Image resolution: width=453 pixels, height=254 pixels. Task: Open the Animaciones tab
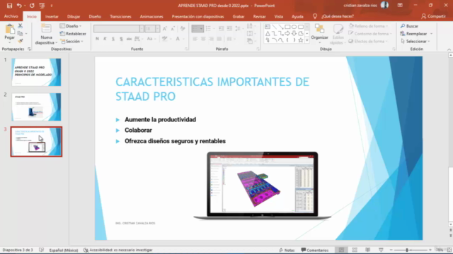(x=151, y=16)
